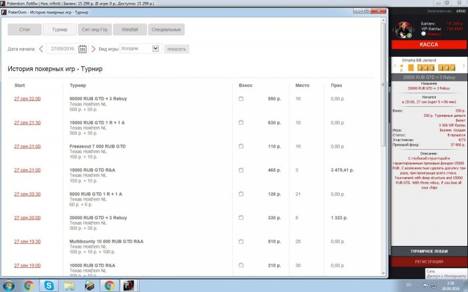468x292 pixels.
Task: Expand the Холдем game type dropdown
Action: click(156, 49)
